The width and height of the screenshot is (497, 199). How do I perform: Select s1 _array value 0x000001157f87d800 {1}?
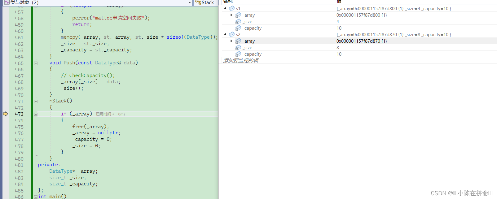(x=362, y=15)
